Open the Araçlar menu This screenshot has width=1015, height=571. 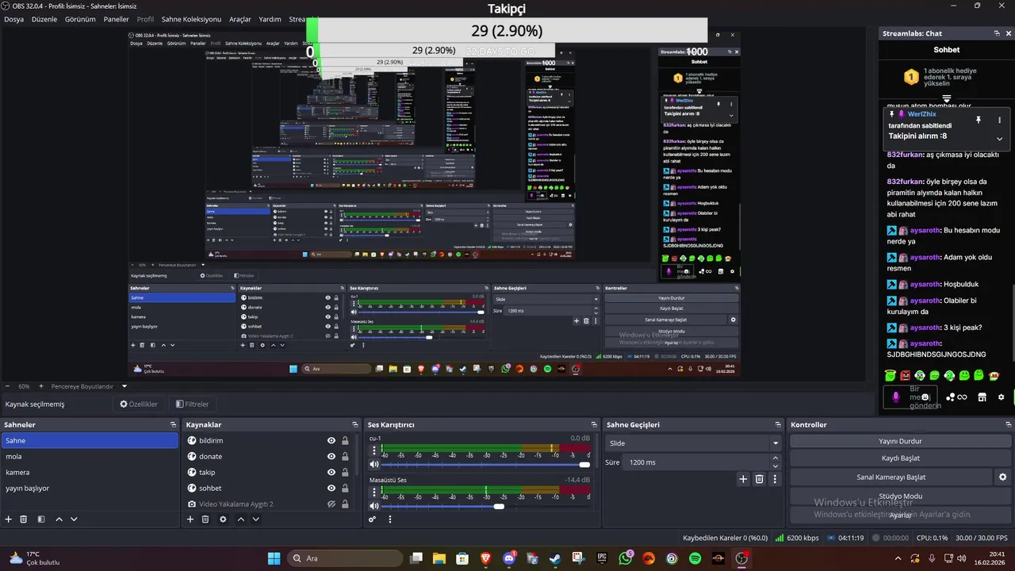coord(240,19)
